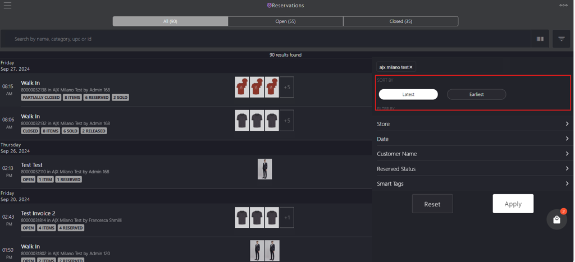Switch to the All (90) tab
This screenshot has width=575, height=262.
pyautogui.click(x=170, y=21)
